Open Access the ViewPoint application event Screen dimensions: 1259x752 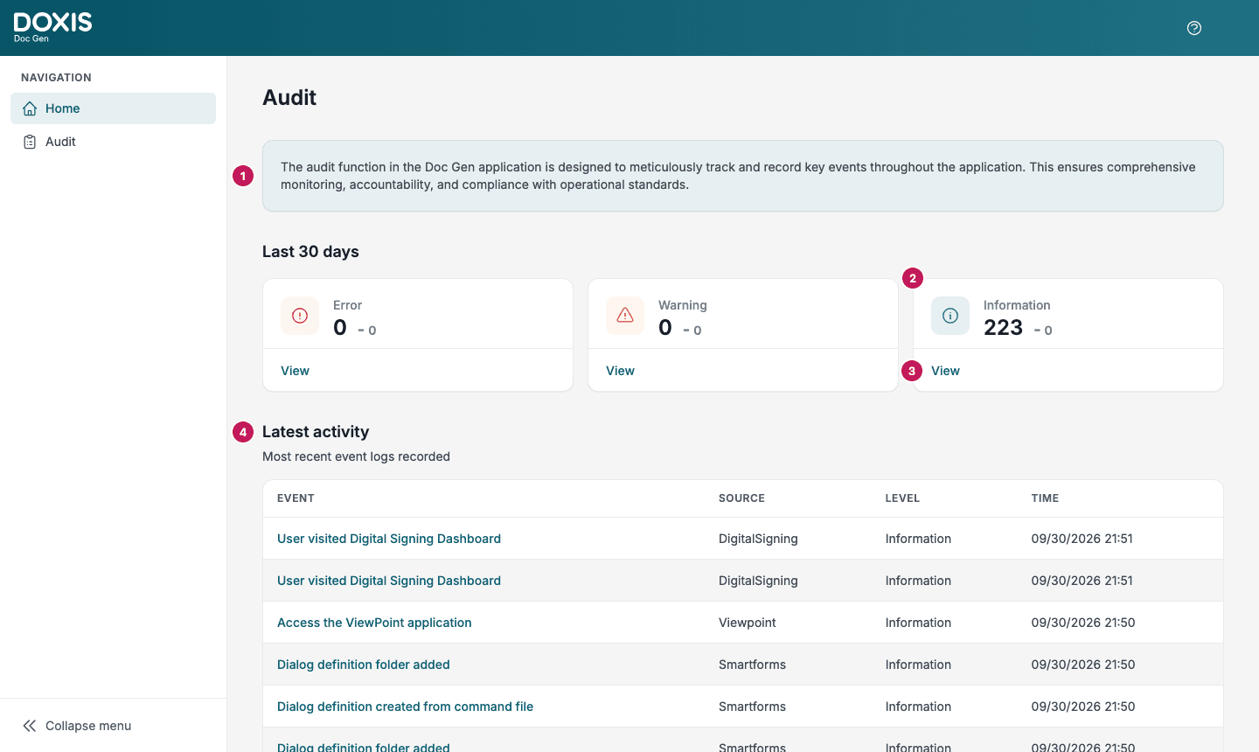(374, 623)
